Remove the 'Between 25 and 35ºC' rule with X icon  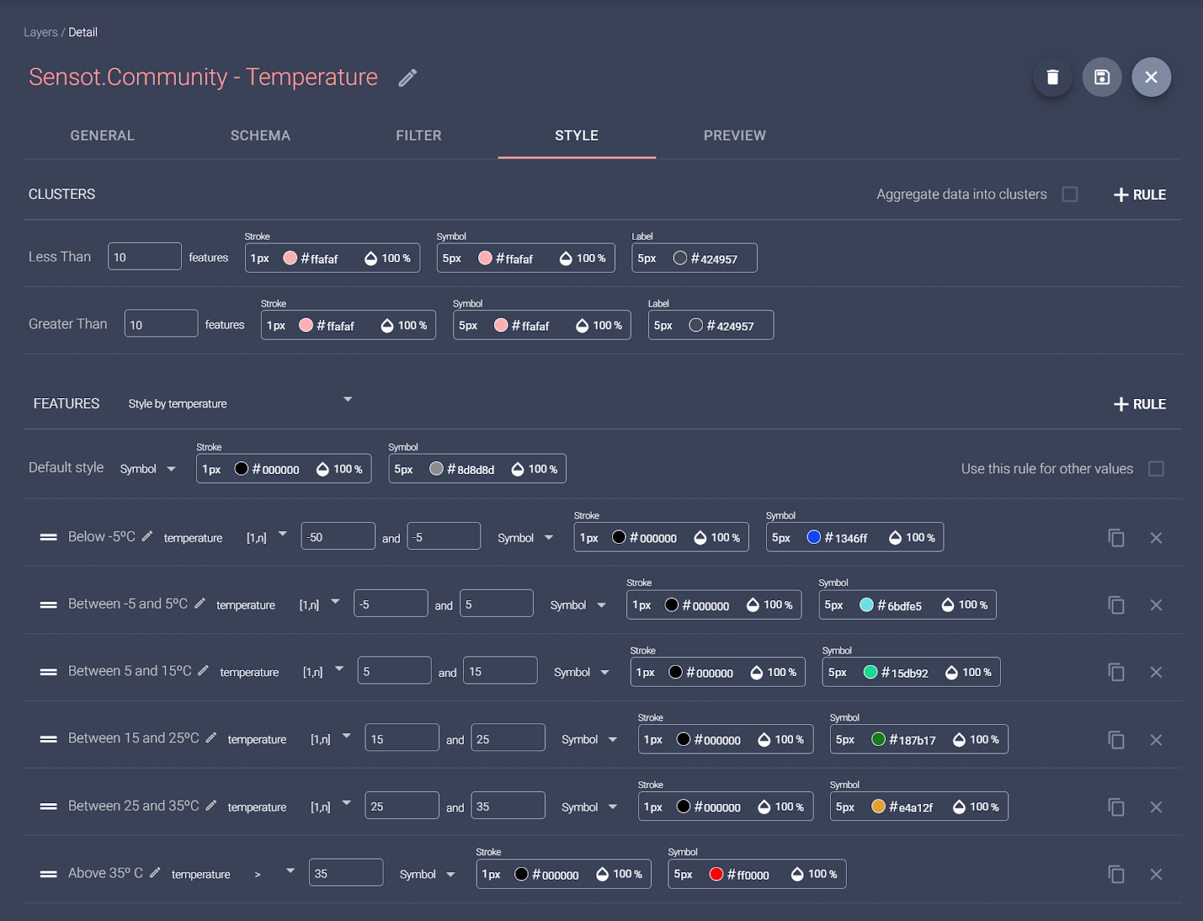(1156, 807)
